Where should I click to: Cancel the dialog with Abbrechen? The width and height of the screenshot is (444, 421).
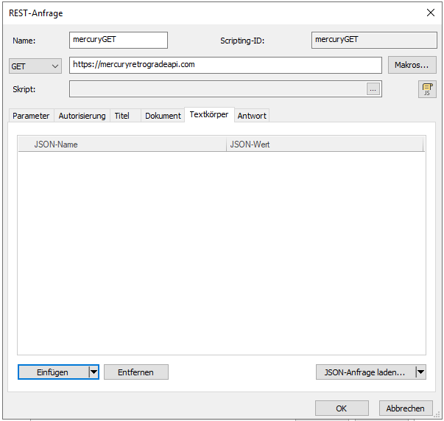click(x=406, y=408)
